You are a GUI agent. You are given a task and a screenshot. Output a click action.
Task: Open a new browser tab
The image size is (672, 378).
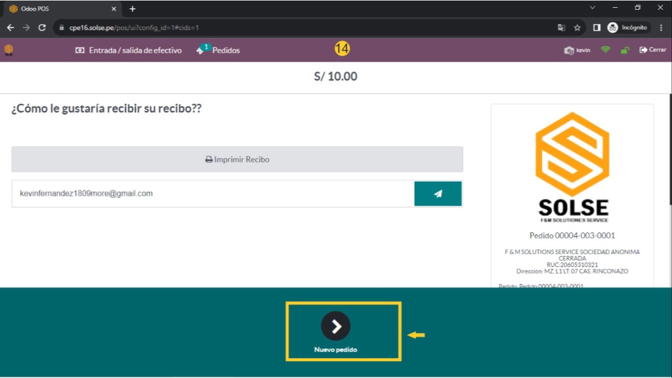tap(133, 9)
